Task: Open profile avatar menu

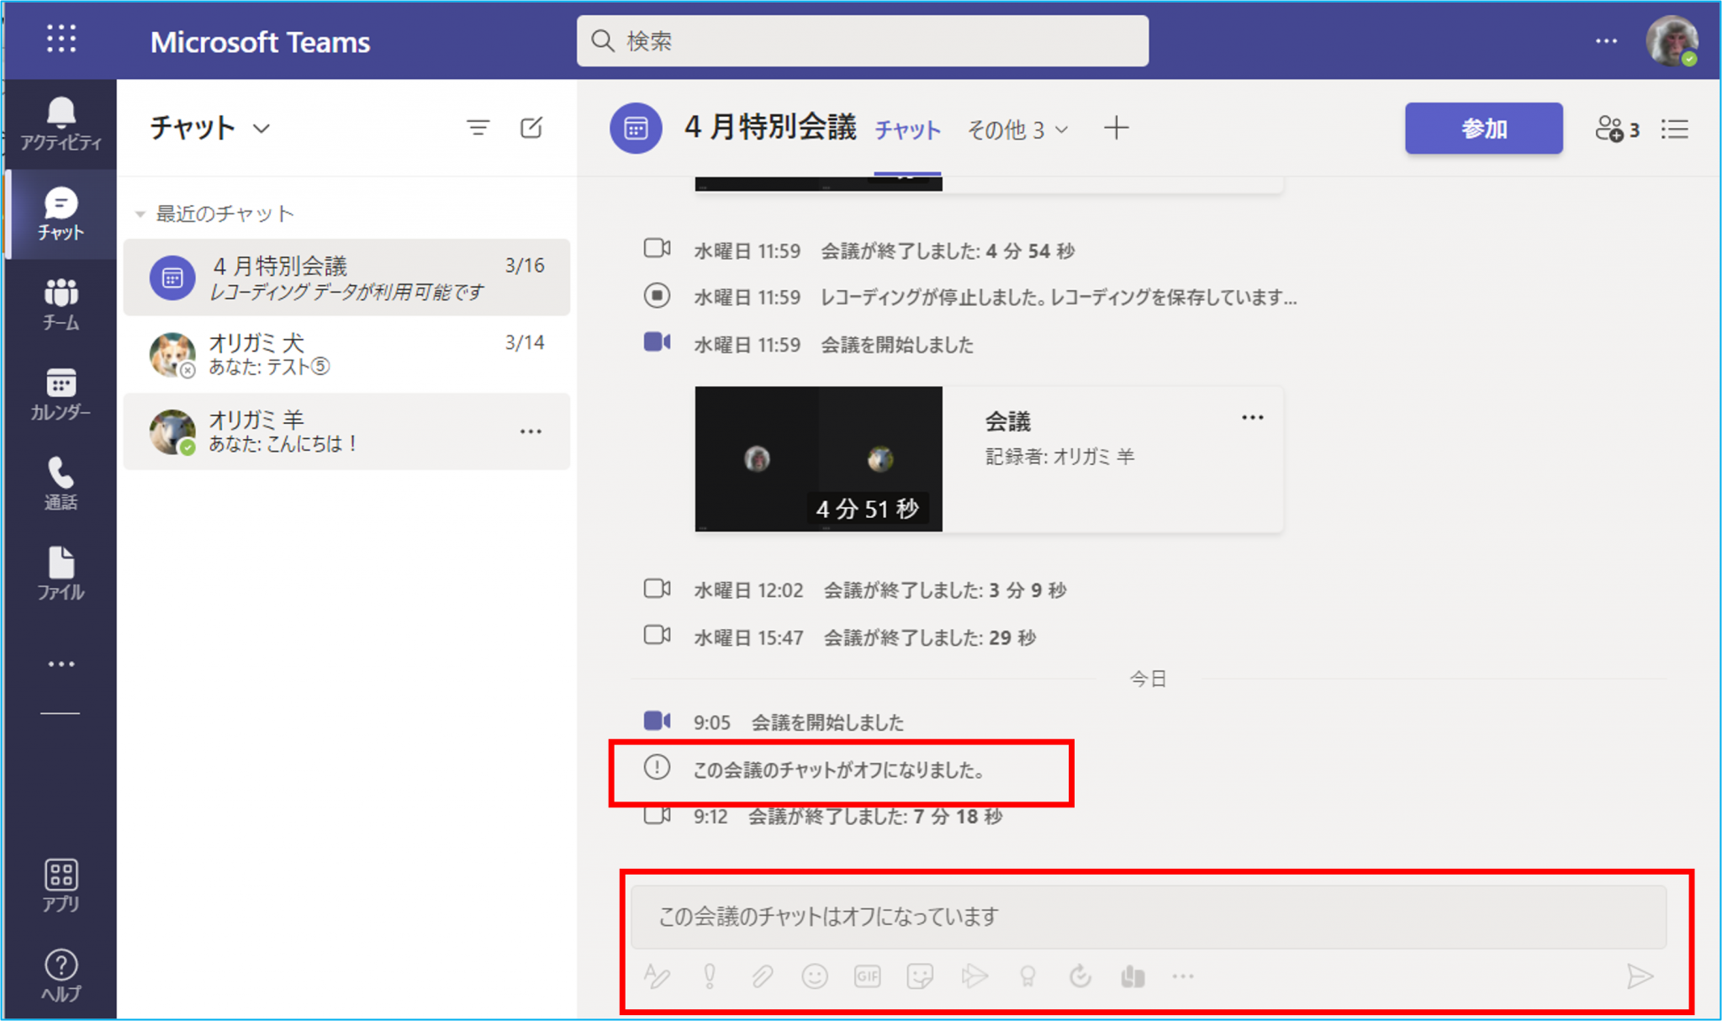Action: coord(1672,40)
